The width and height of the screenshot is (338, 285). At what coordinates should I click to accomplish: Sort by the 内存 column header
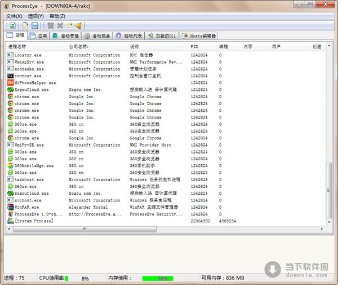point(255,46)
